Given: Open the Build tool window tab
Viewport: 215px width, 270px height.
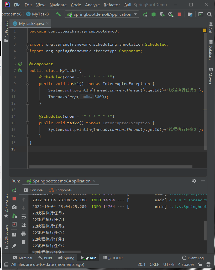Looking at the screenshot, I should coord(45,258).
